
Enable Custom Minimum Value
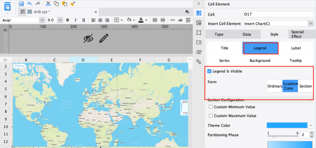pos(211,107)
